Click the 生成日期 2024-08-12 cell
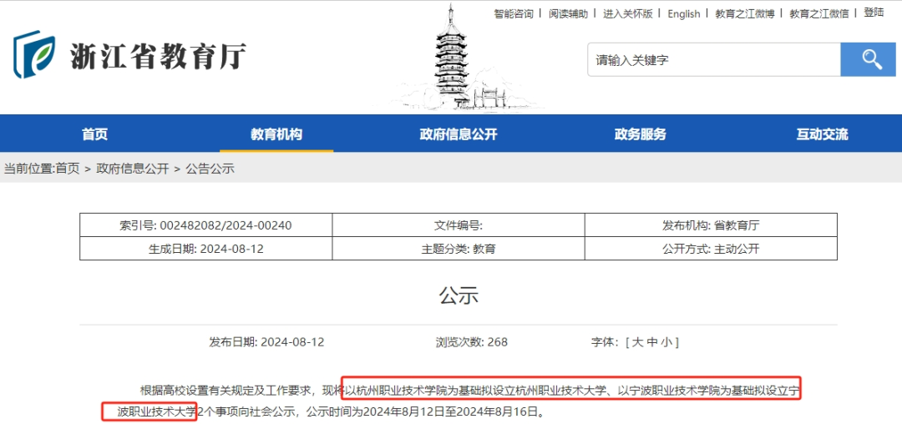The width and height of the screenshot is (902, 424). tap(206, 249)
